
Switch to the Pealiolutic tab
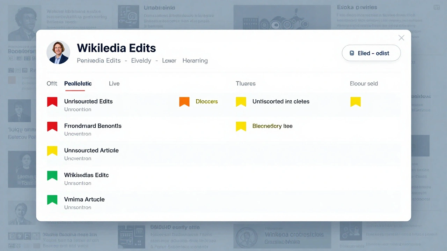click(x=78, y=83)
